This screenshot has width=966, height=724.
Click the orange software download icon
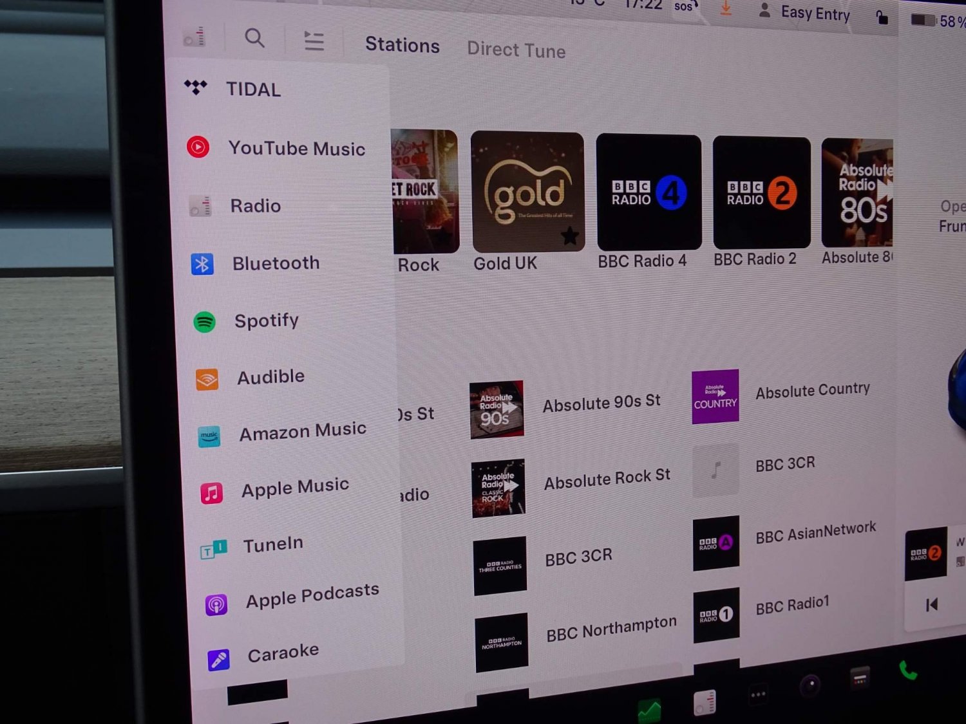point(726,8)
